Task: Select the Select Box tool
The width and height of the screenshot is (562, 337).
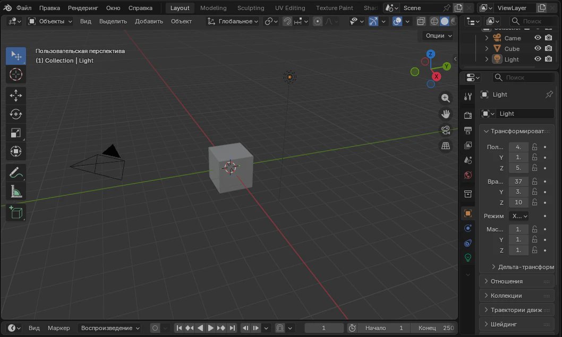Action: pos(16,56)
